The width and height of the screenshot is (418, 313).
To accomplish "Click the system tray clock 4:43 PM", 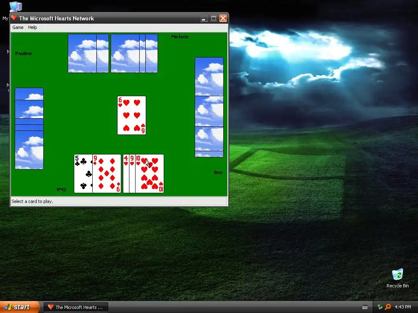I will [x=403, y=307].
